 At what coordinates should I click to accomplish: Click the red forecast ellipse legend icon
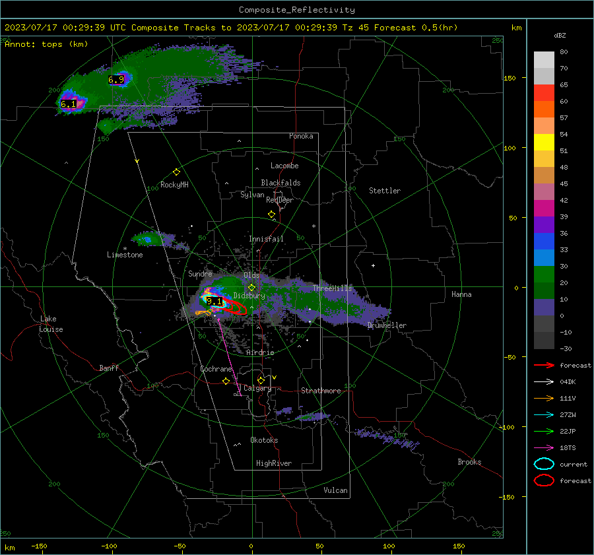[544, 480]
